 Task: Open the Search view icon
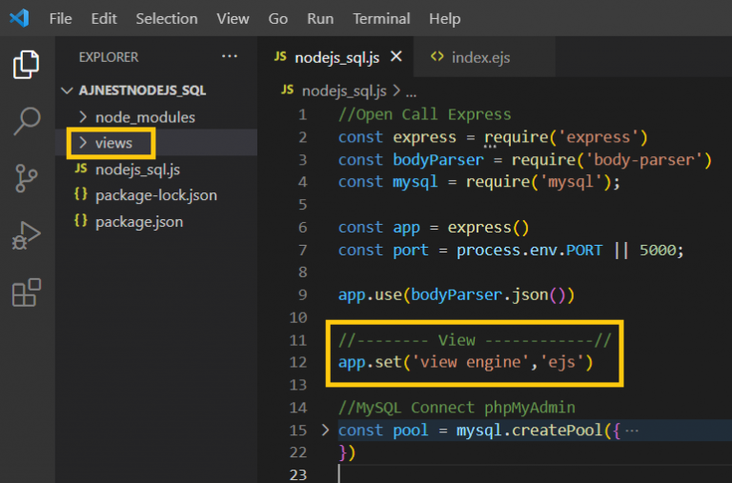27,121
